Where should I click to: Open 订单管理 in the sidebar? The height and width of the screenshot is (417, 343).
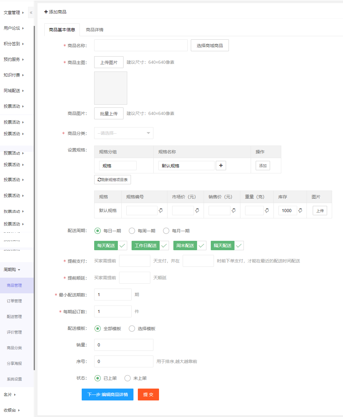(14, 301)
